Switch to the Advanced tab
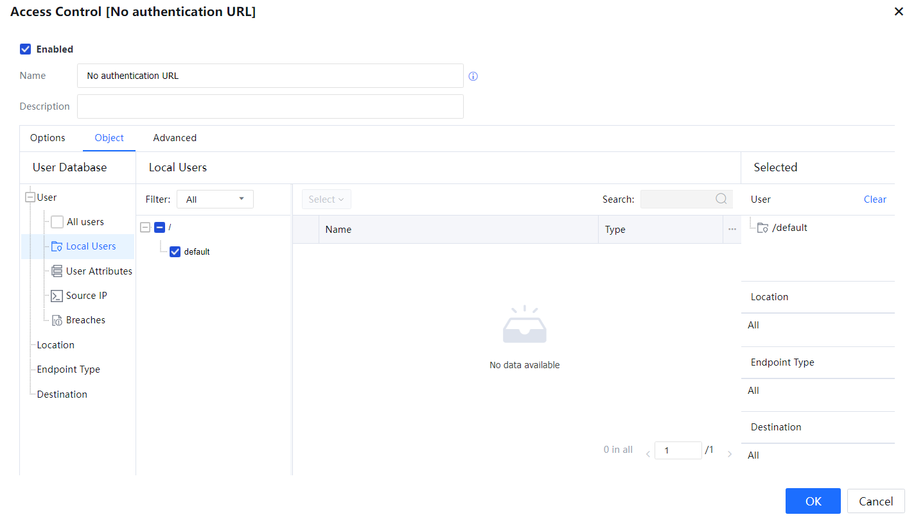907x517 pixels. pyautogui.click(x=175, y=138)
